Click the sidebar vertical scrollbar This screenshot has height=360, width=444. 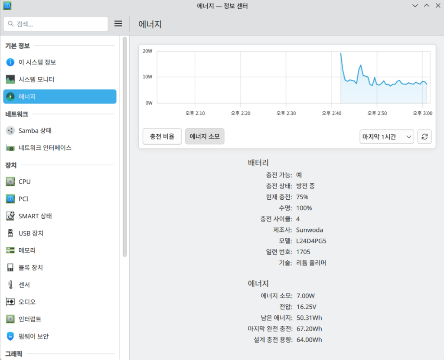(125, 147)
